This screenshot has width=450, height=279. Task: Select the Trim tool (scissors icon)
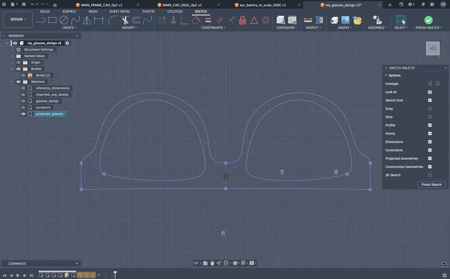tap(125, 20)
